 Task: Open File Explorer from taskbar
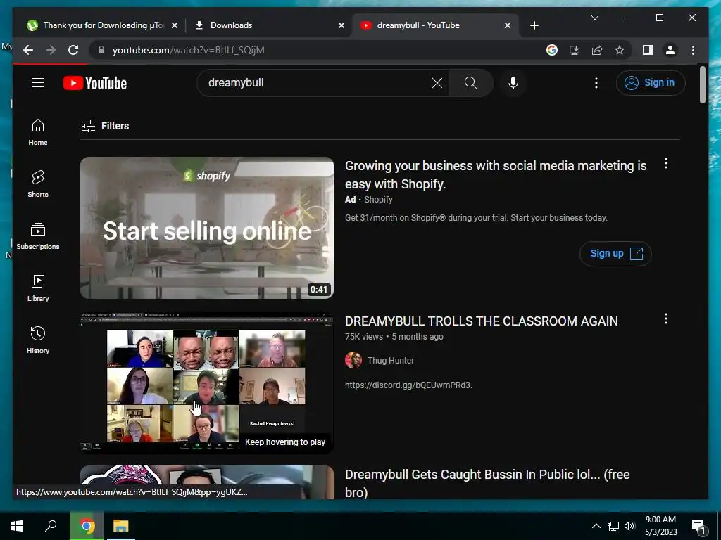point(121,526)
